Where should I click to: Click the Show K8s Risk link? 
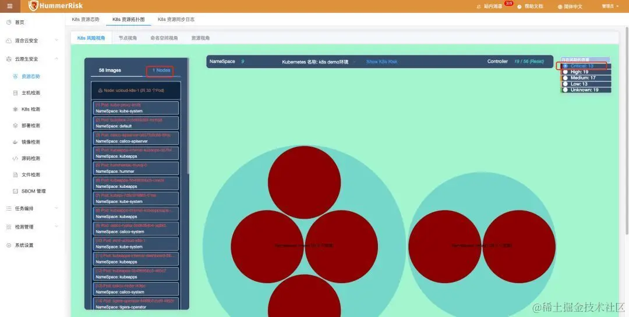tap(381, 62)
